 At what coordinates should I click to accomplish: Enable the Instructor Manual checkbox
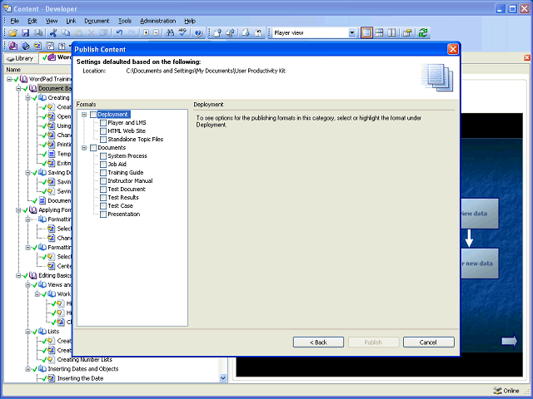[103, 181]
